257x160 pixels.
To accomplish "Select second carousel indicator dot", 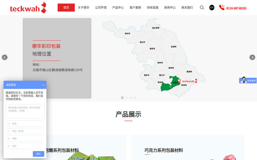I will tap(126, 98).
